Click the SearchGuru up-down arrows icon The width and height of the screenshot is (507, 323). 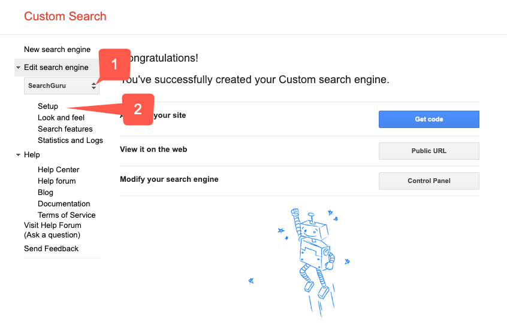point(93,86)
